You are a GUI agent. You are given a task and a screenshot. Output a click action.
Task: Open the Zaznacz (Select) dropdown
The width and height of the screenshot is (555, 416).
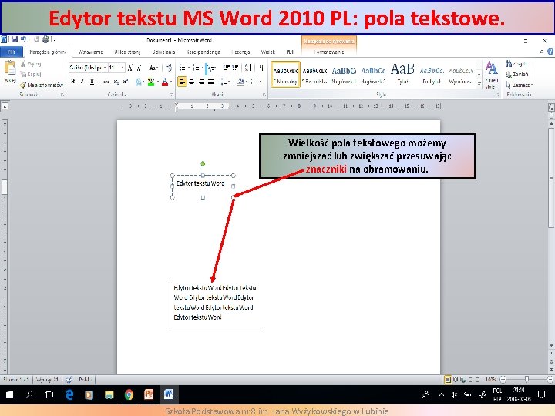tap(520, 85)
